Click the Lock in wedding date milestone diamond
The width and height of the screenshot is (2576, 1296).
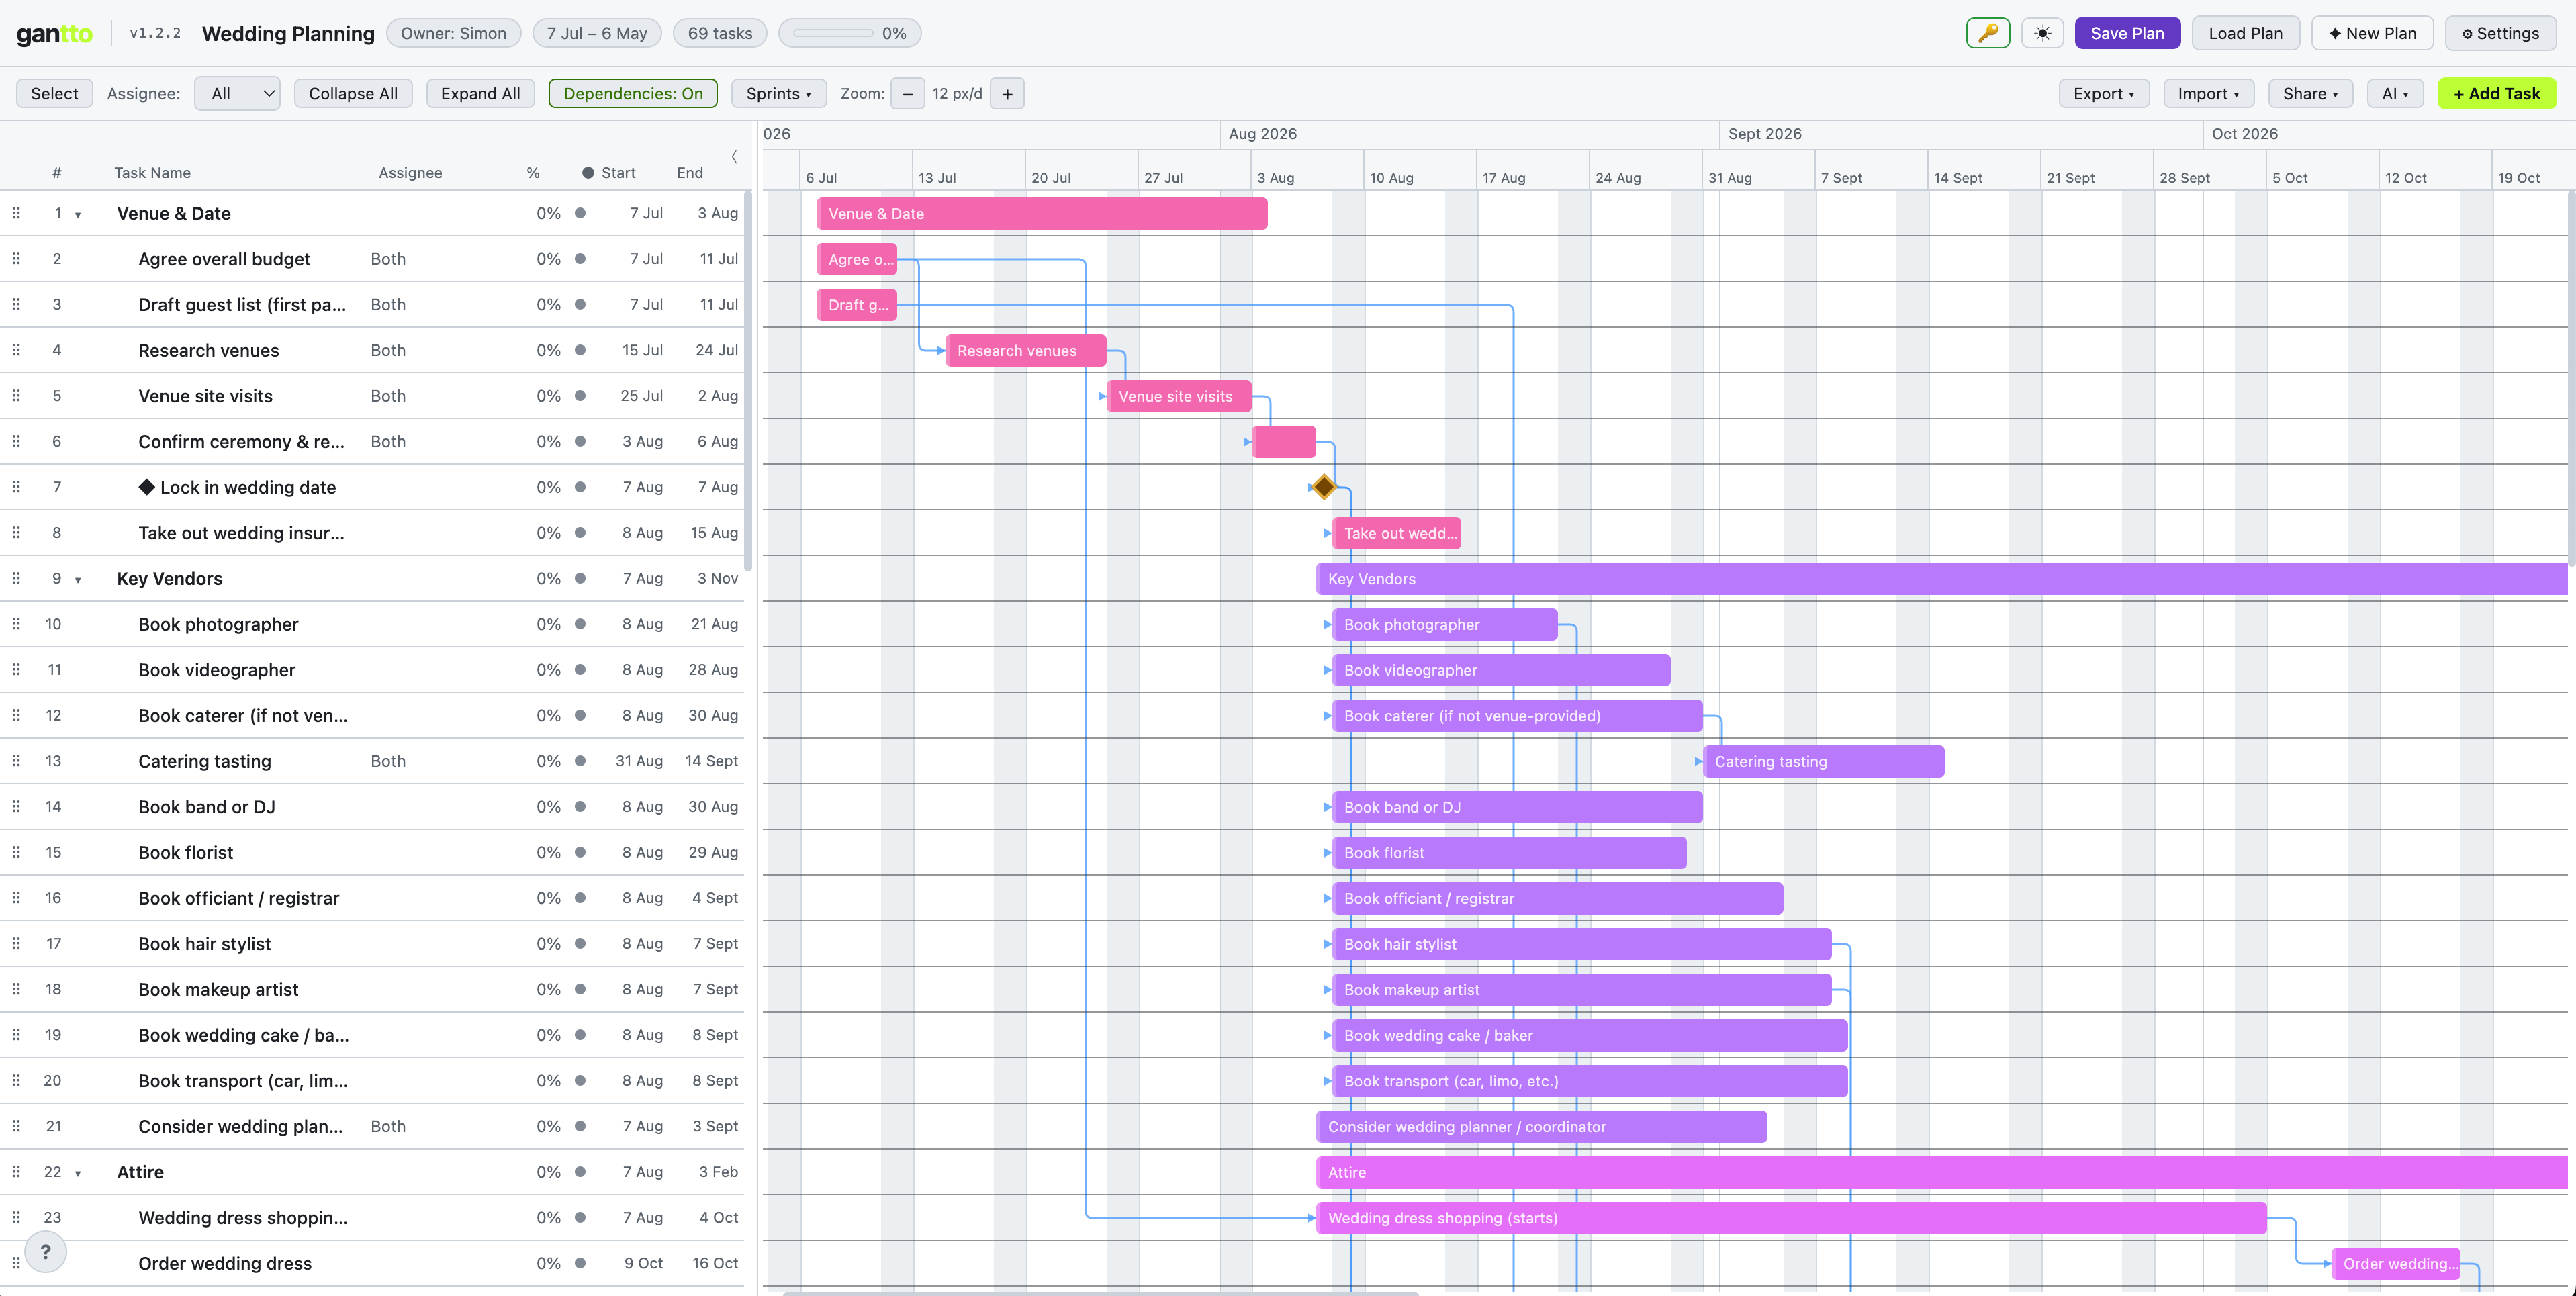[1323, 487]
